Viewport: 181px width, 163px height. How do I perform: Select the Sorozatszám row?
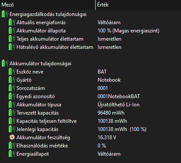tap(90, 88)
